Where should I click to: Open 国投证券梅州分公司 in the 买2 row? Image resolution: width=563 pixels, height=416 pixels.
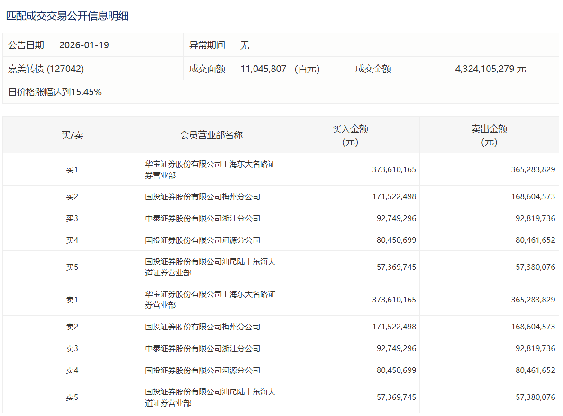[x=203, y=196]
